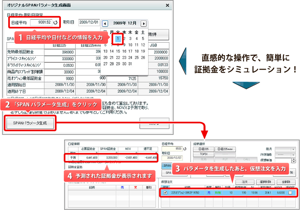The height and width of the screenshot is (210, 300).
Task: Click the 取引日 field showing 2009/12/01
Action: coord(89,22)
